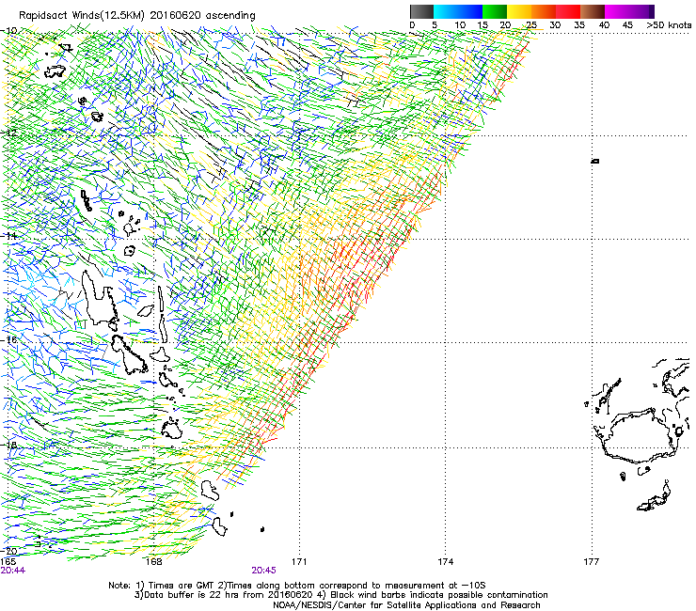Click the purple '20:45' time label
The height and width of the screenshot is (611, 696).
263,571
